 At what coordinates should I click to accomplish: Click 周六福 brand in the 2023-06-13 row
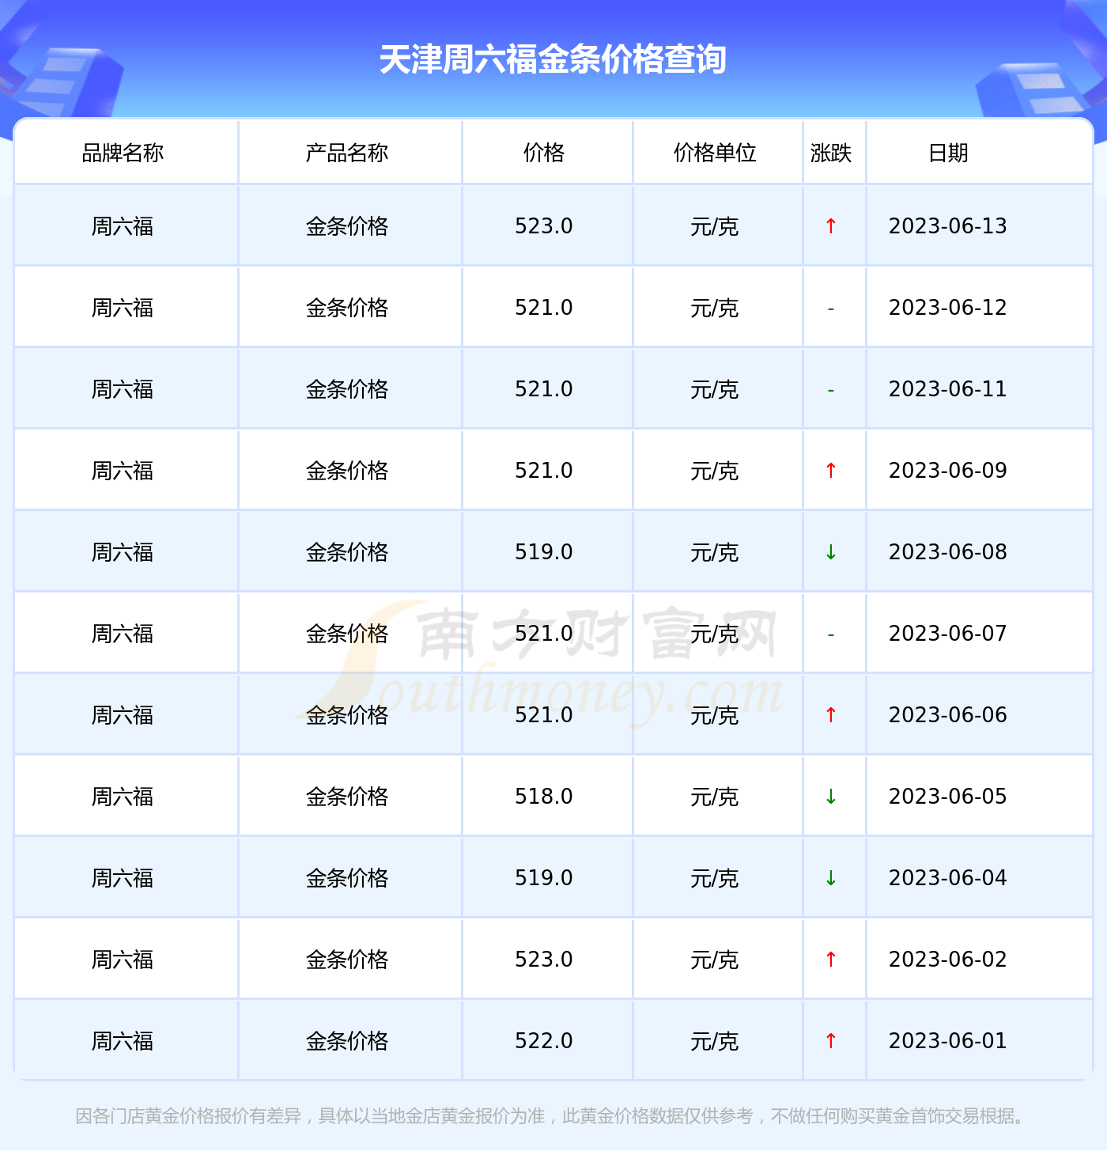tap(123, 227)
